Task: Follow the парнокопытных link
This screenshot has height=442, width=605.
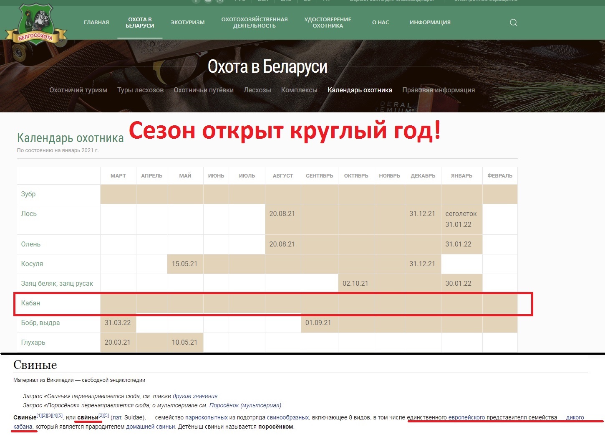Action: click(207, 417)
